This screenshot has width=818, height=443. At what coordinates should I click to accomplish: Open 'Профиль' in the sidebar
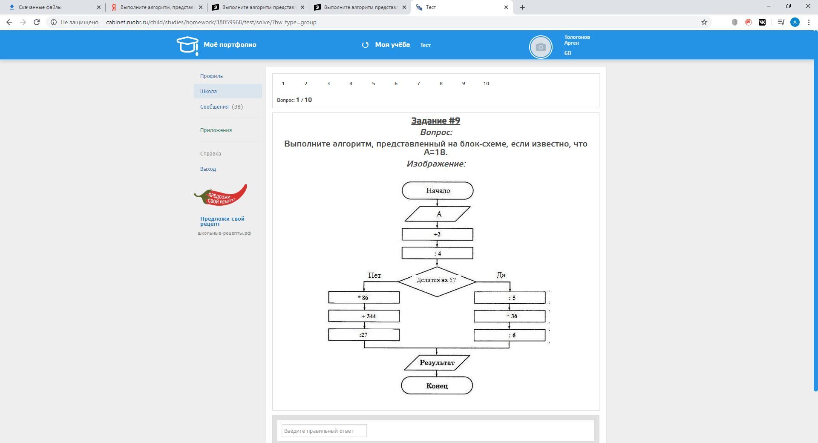(211, 76)
